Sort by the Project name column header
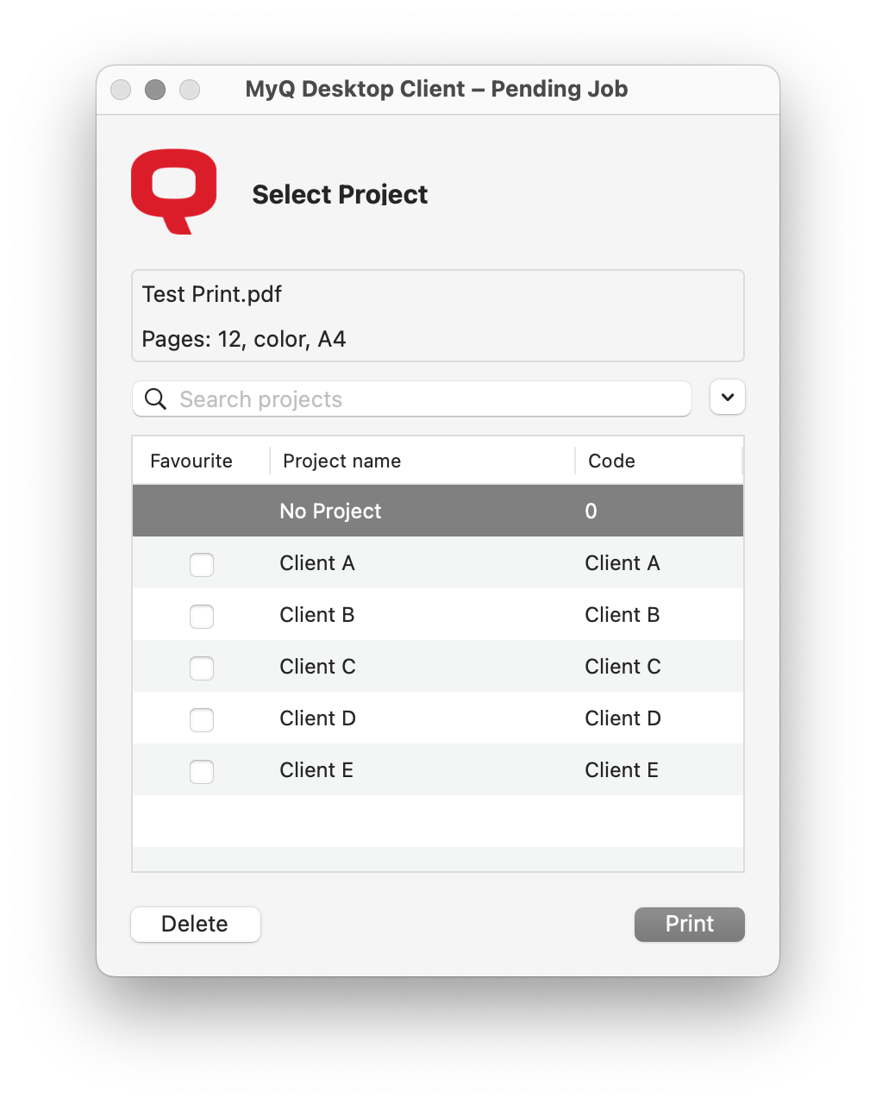Screen dimensions: 876x1104 pos(341,461)
